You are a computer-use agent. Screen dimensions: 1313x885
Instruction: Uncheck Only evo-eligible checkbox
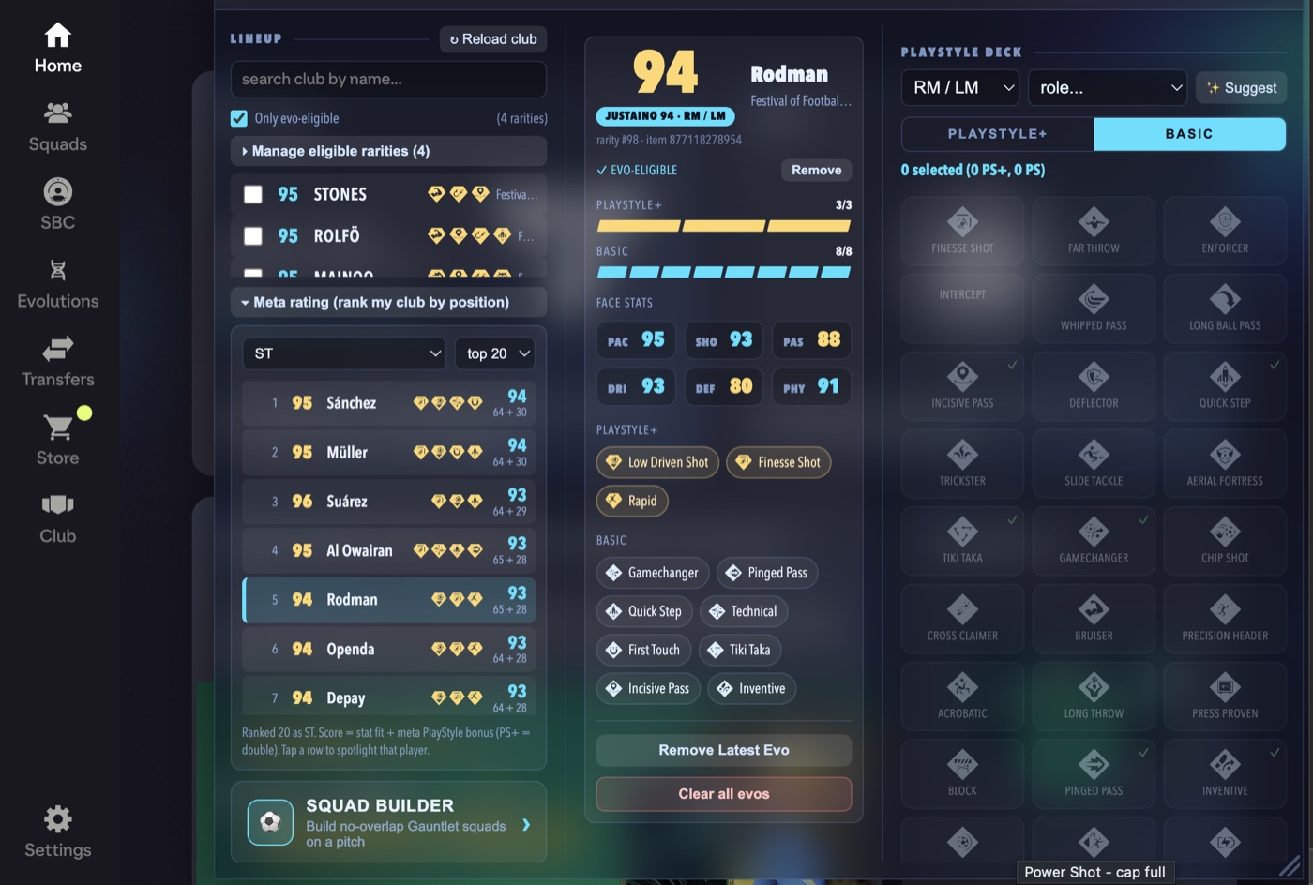click(239, 118)
